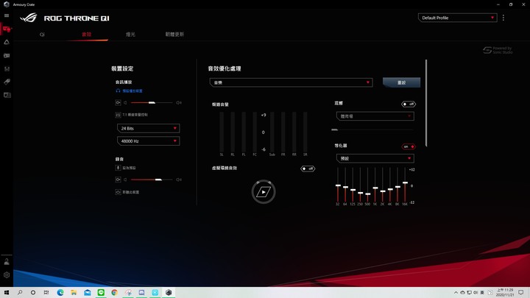Image resolution: width=530 pixels, height=298 pixels.
Task: Select the Audio (音效) tab
Action: pos(87,35)
